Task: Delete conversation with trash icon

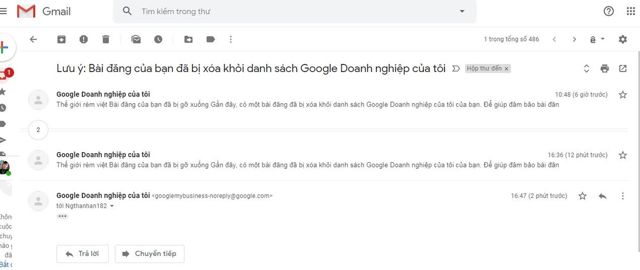Action: tap(106, 39)
